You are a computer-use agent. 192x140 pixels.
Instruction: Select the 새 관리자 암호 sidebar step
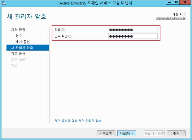coord(28,47)
